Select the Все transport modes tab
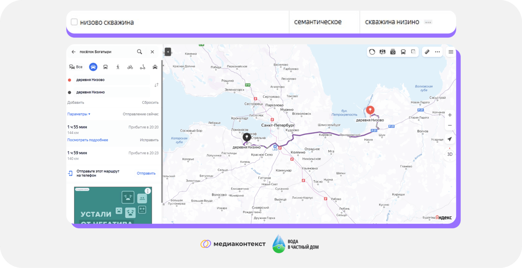Viewport: 522px width, 268px height. point(76,67)
